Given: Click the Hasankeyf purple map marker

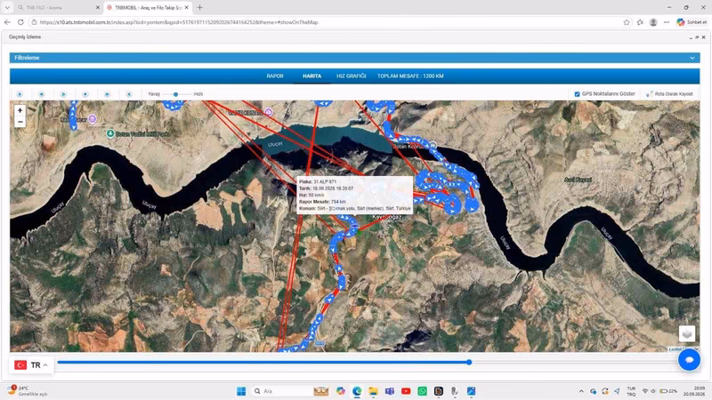Looking at the screenshot, I should pyautogui.click(x=93, y=119).
